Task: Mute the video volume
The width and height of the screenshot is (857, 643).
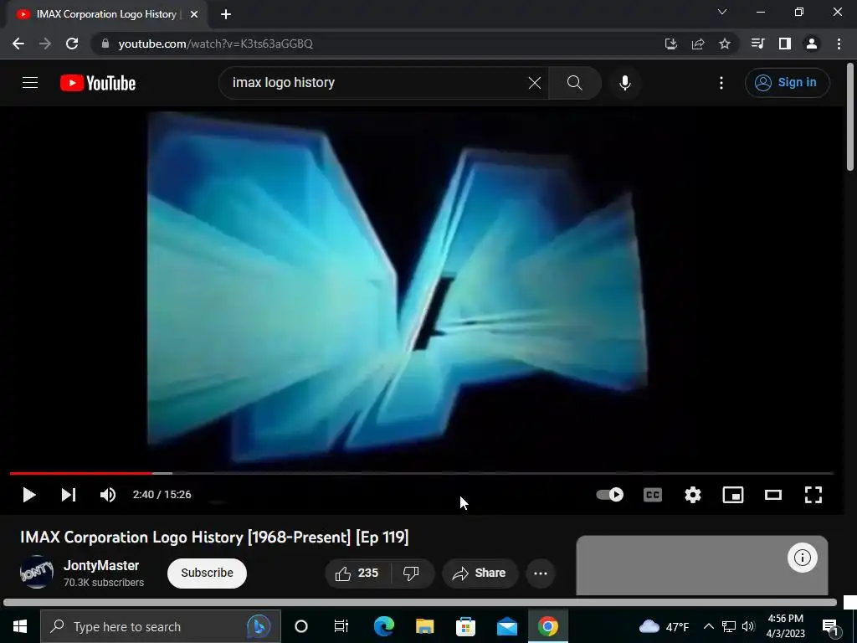Action: pyautogui.click(x=108, y=495)
